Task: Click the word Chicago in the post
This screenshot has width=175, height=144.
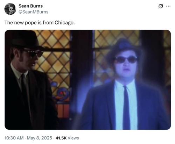Action: 65,22
